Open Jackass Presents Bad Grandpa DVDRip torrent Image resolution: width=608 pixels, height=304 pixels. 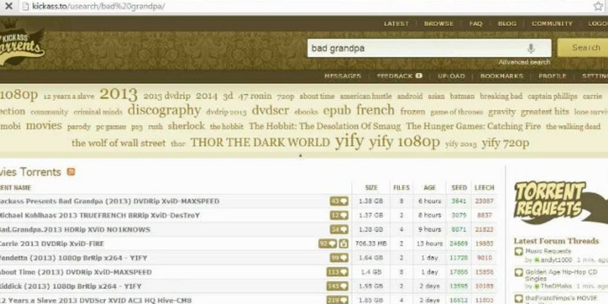pos(109,201)
